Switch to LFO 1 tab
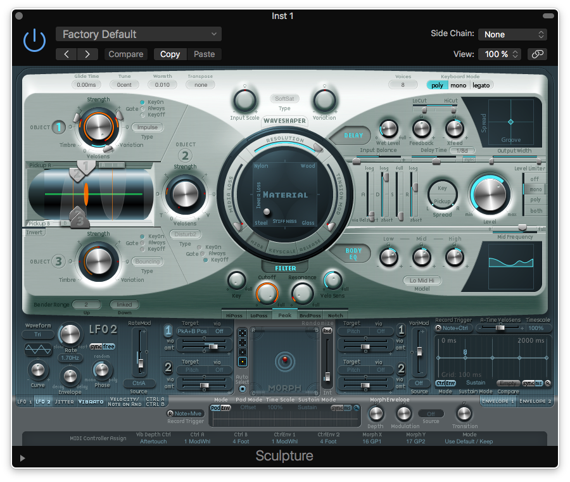570x482 pixels. pos(24,402)
